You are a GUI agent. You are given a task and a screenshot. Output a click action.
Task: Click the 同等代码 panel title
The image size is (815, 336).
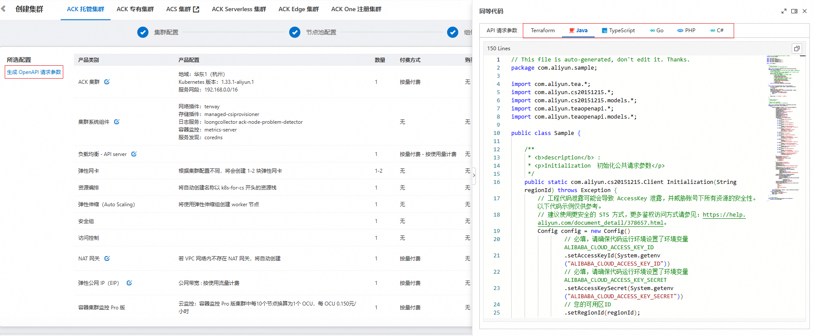point(491,11)
